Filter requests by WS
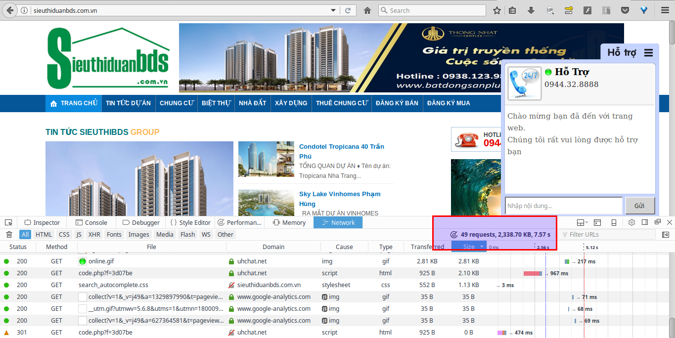The image size is (675, 338). tap(206, 235)
